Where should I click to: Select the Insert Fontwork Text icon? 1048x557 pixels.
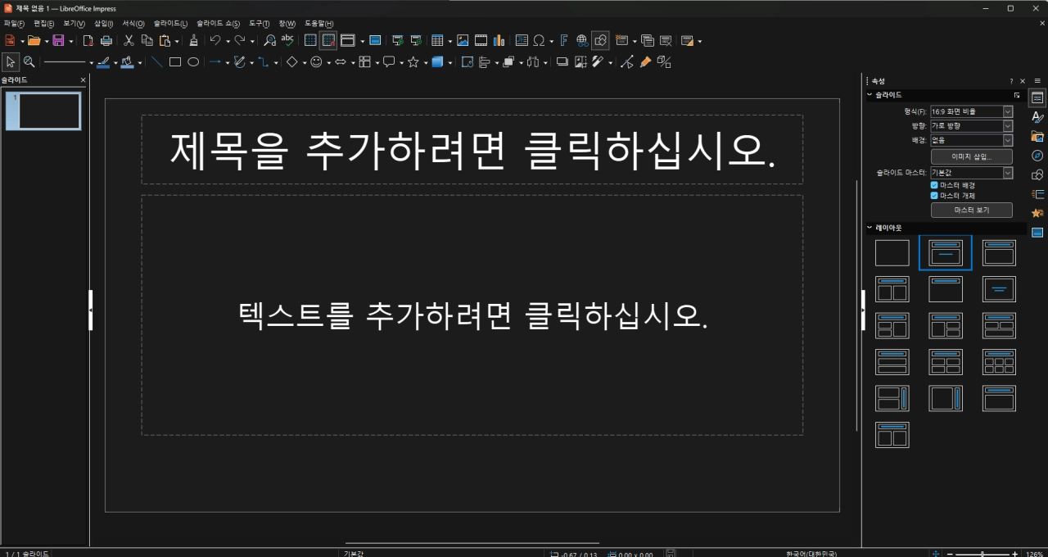564,39
